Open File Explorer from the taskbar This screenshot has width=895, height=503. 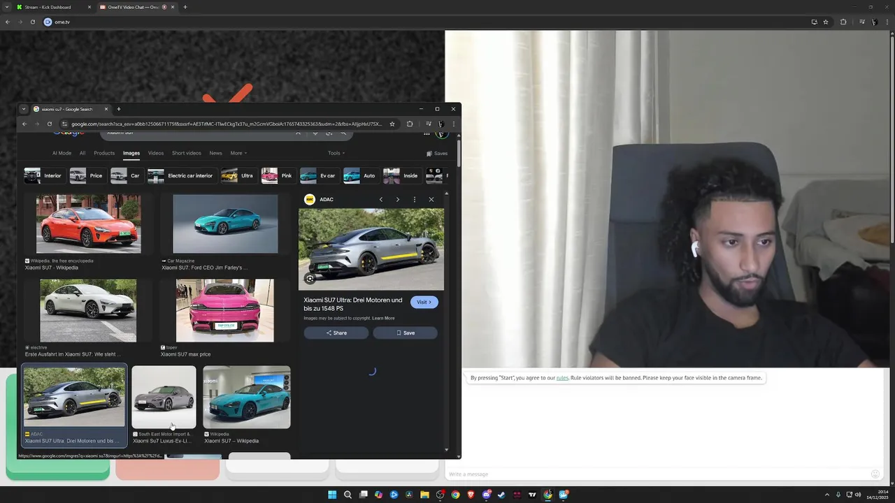tap(424, 495)
